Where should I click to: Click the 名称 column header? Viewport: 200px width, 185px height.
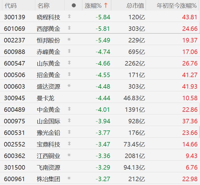43,6
